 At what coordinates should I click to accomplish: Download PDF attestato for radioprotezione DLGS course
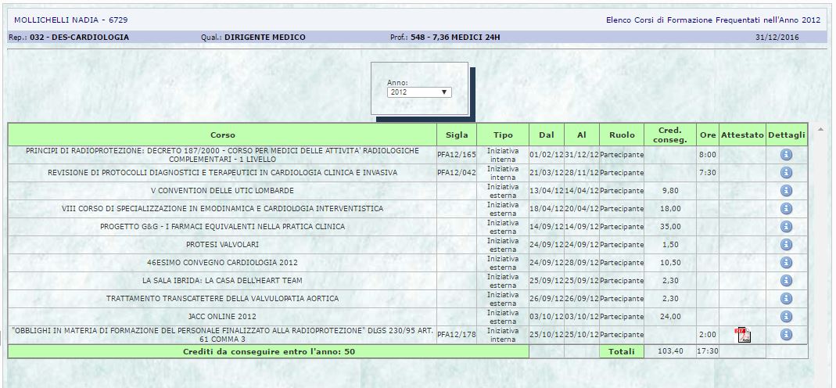pyautogui.click(x=742, y=336)
